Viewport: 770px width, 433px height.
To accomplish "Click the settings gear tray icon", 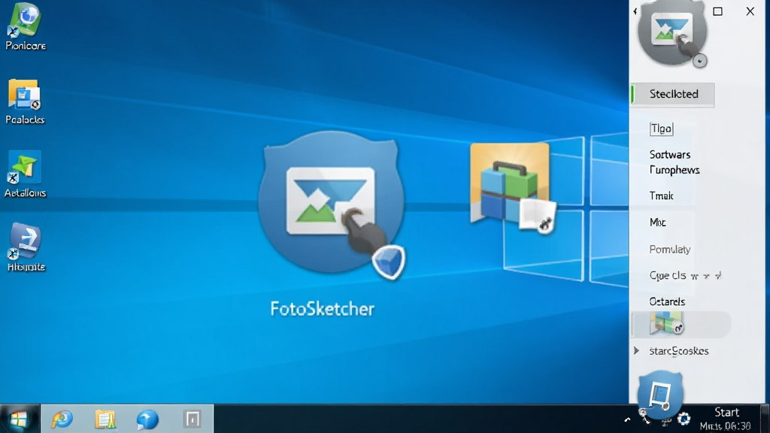I will pos(684,419).
